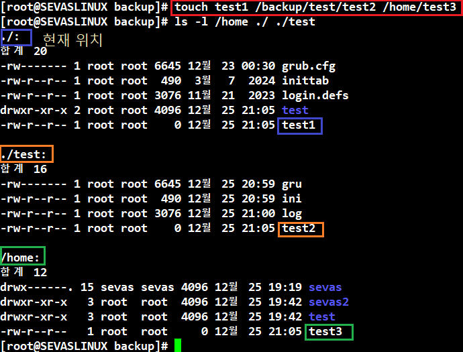Viewport: 463px width, 352px height.
Task: Click the 합계 12 total line
Action: tap(23, 272)
